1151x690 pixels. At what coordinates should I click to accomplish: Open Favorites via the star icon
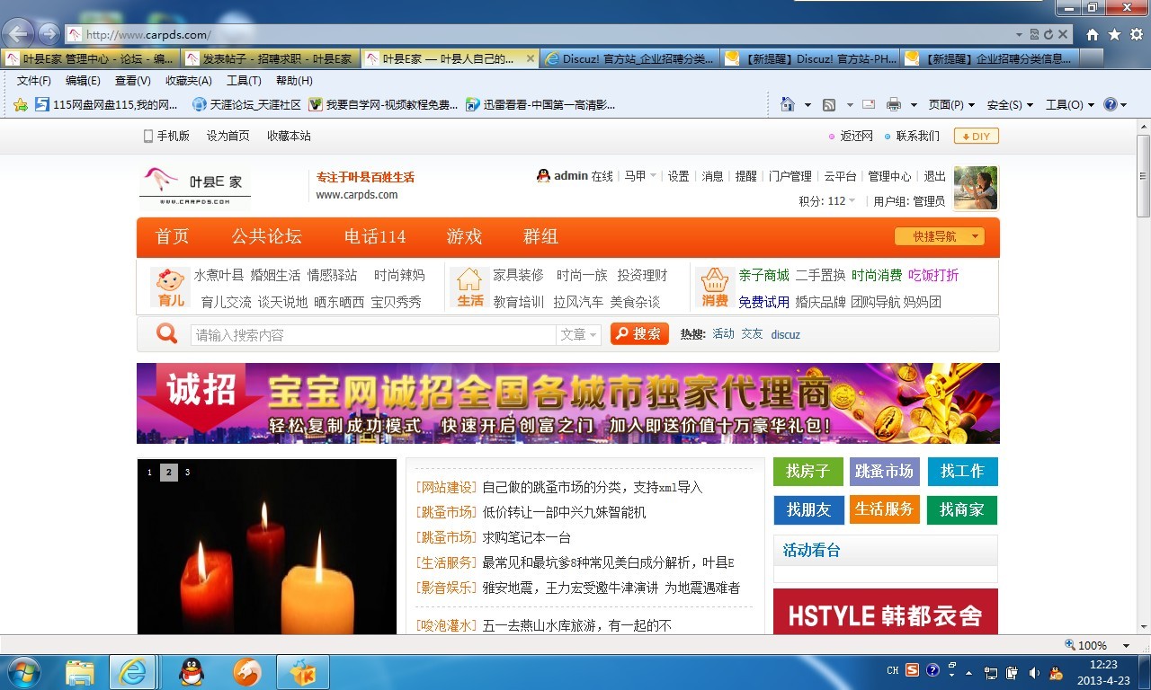(x=1115, y=34)
